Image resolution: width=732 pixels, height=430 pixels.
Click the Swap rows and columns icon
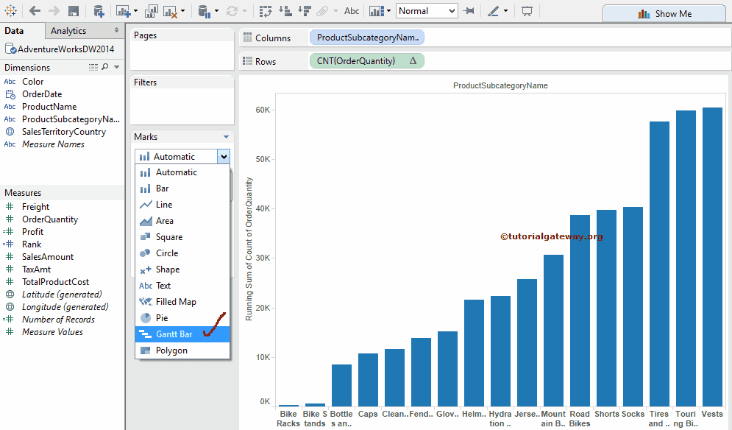click(x=266, y=11)
